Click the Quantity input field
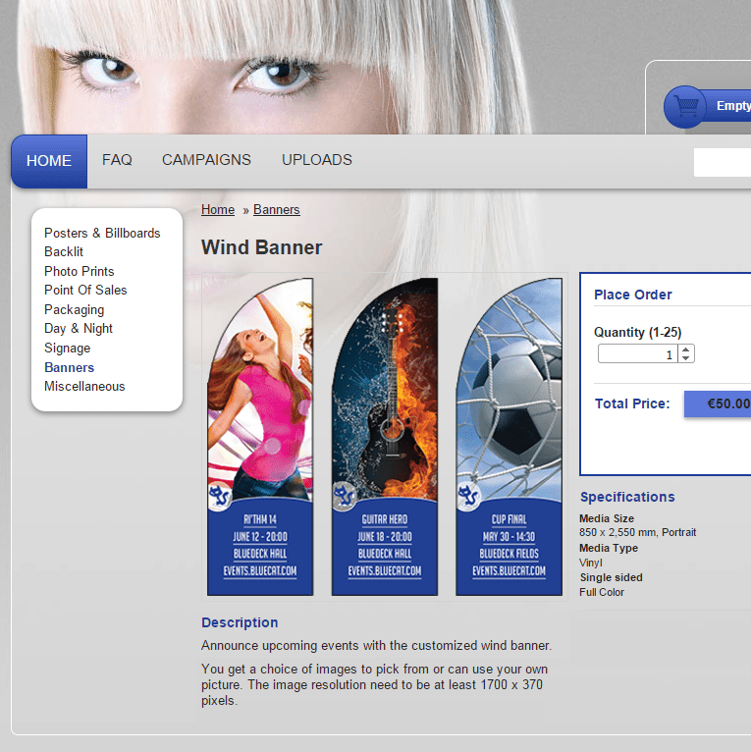751x752 pixels. click(637, 354)
